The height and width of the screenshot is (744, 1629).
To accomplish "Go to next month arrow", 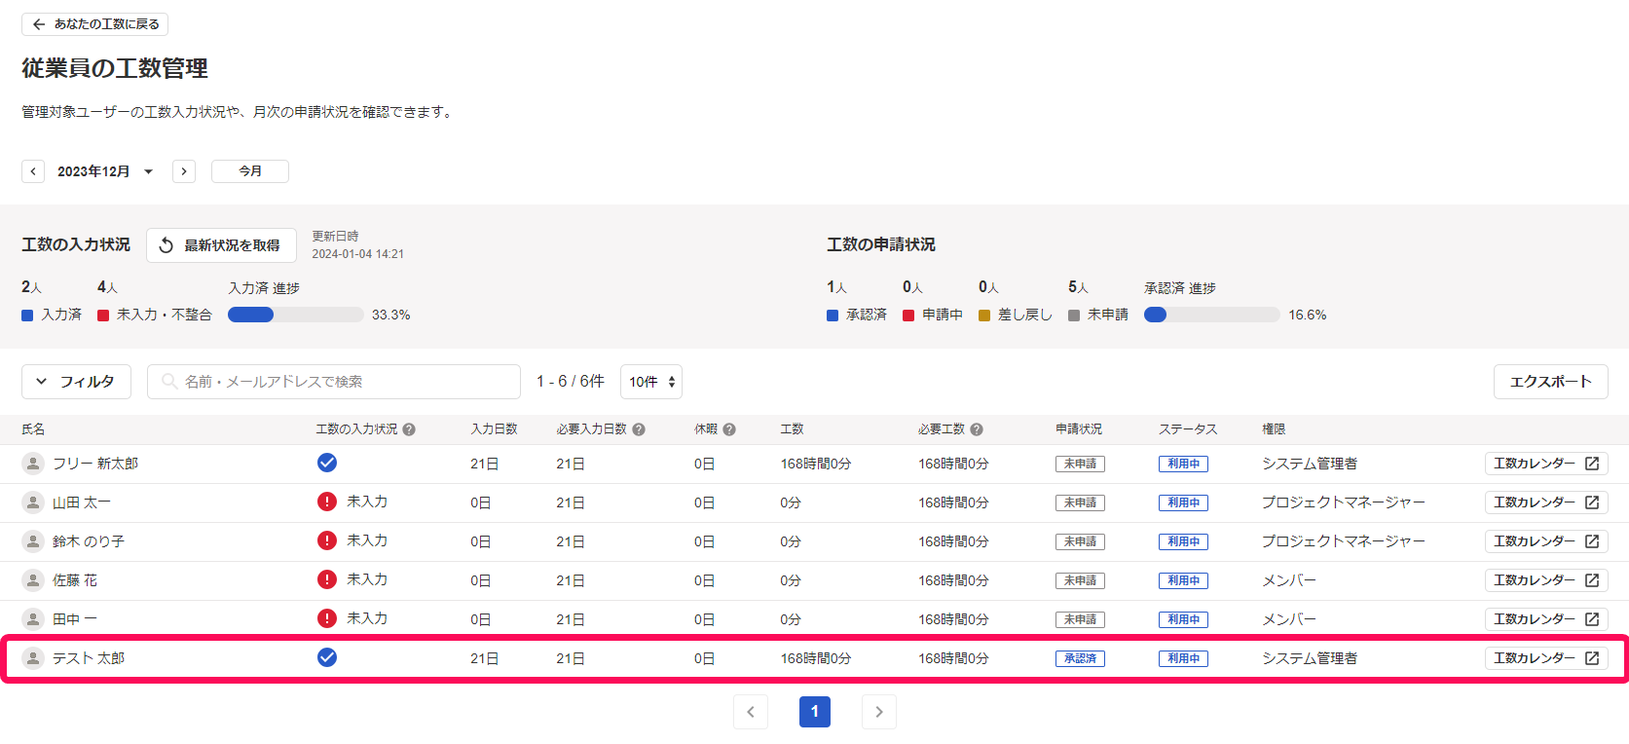I will [184, 171].
